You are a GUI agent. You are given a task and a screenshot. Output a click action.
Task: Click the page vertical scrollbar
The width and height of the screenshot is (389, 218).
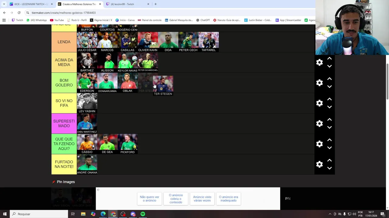(x=387, y=81)
